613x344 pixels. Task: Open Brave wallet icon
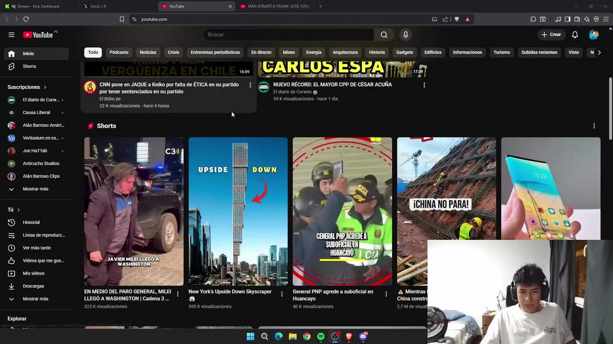click(x=577, y=19)
